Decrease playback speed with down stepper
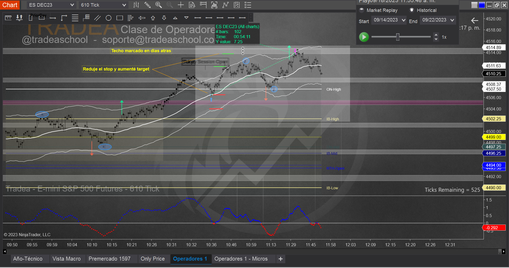Viewport: 509px width, 268px height. coord(436,39)
